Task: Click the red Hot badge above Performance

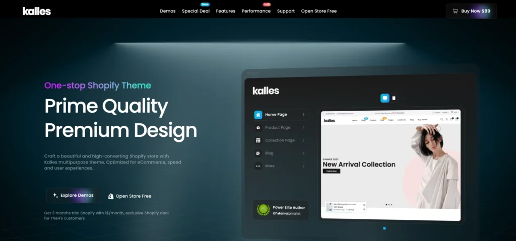Action: 267,4
